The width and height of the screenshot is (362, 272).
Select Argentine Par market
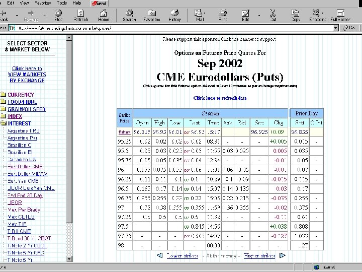point(22,138)
